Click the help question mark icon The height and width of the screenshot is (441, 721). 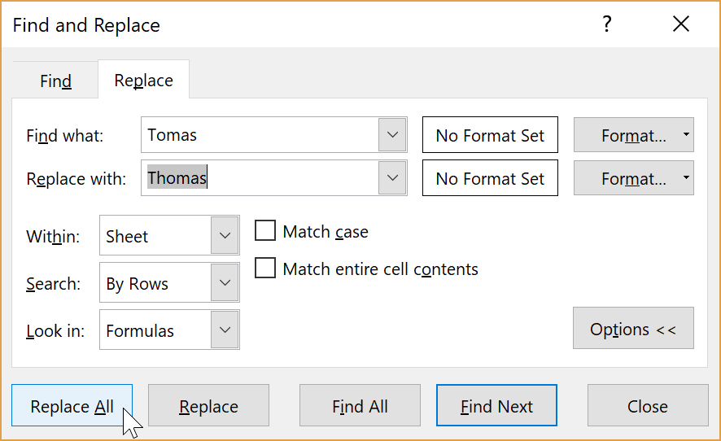607,24
